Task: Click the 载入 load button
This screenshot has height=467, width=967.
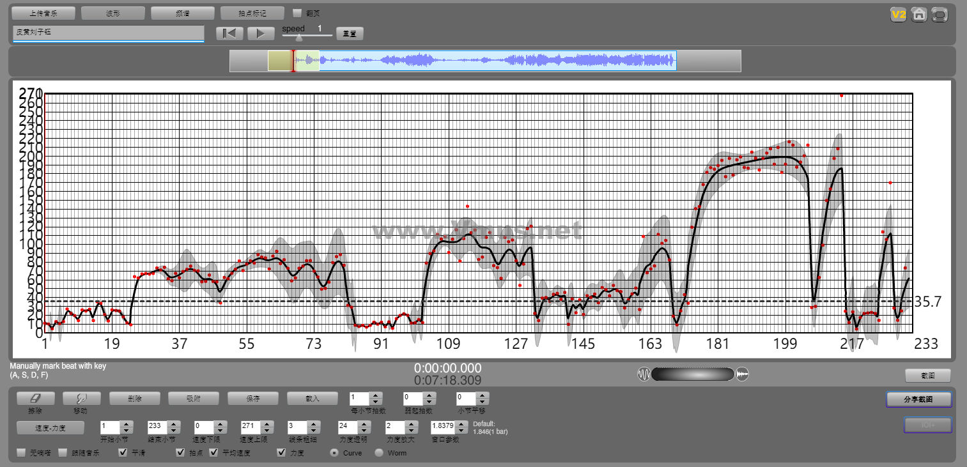Action: tap(312, 398)
